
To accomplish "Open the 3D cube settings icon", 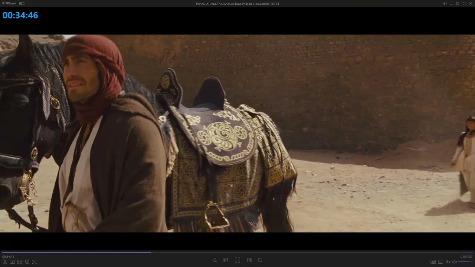I will [x=27, y=262].
